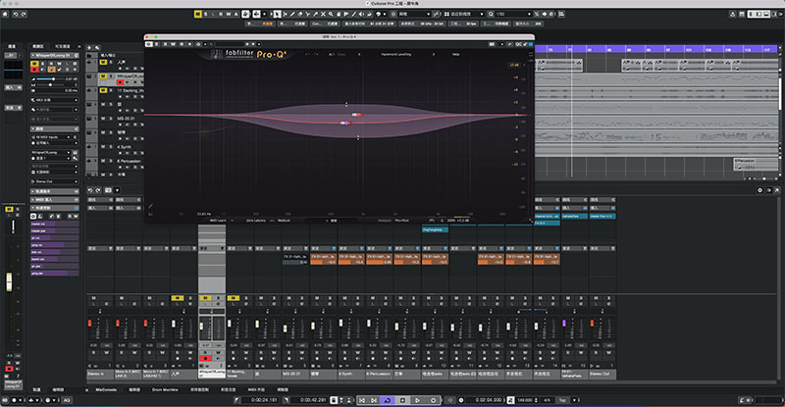Select the Line tool in toolbar
This screenshot has width=785, height=407.
click(x=353, y=14)
